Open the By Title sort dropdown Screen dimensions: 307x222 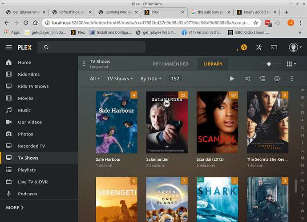coord(151,79)
